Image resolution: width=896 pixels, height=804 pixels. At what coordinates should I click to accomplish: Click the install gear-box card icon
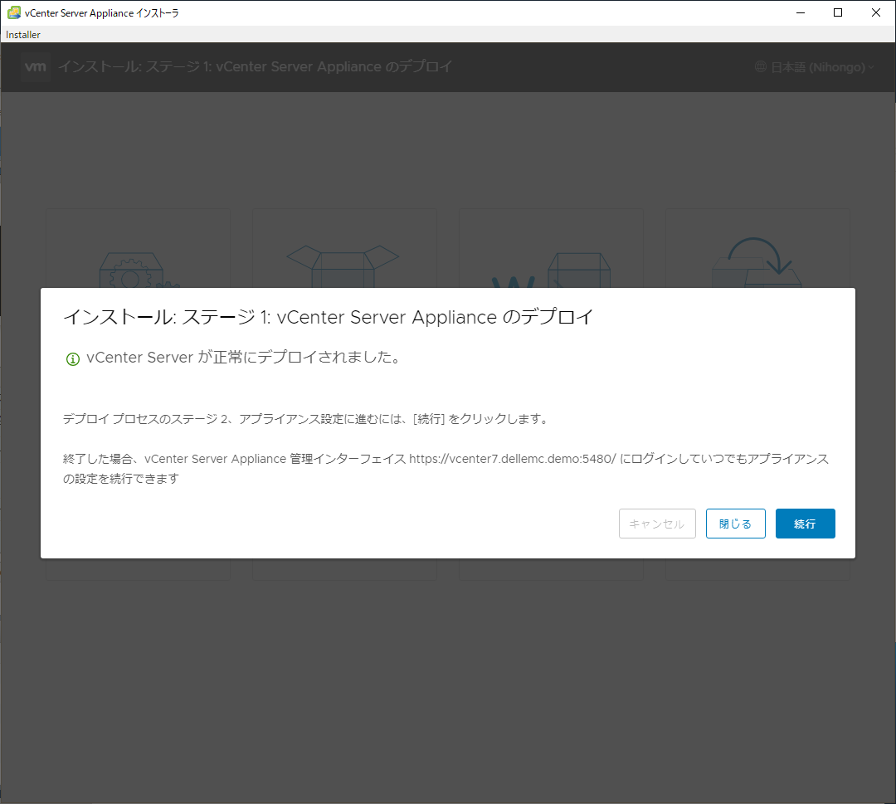point(139,270)
